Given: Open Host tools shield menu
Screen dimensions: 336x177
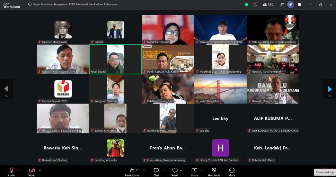Looking at the screenshot, I should [x=214, y=172].
